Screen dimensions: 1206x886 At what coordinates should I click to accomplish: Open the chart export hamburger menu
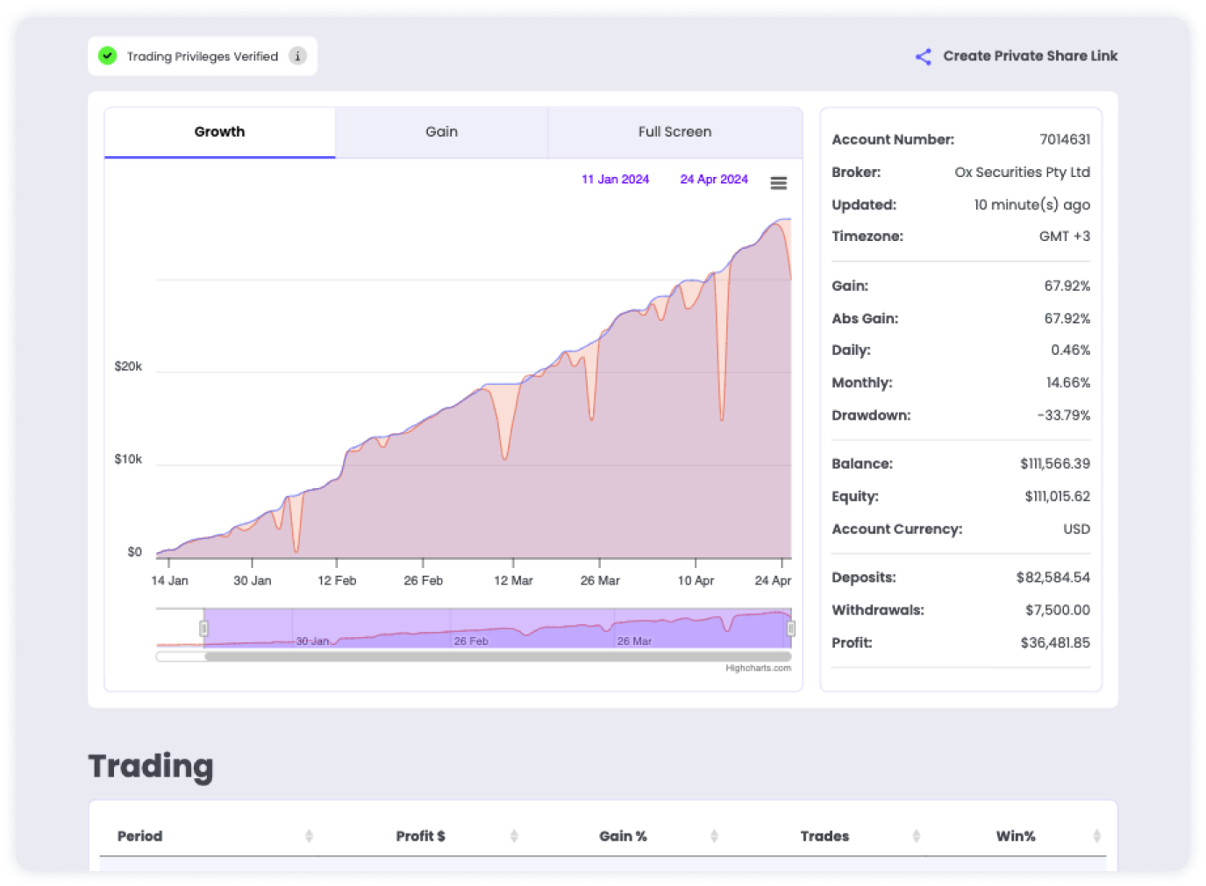[x=779, y=182]
